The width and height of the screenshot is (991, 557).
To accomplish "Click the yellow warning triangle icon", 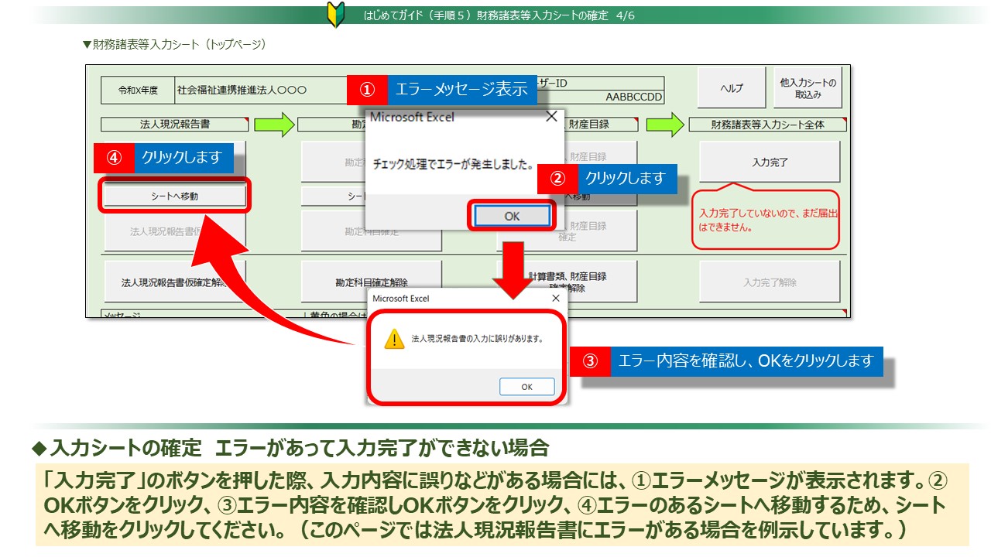I will click(x=394, y=339).
